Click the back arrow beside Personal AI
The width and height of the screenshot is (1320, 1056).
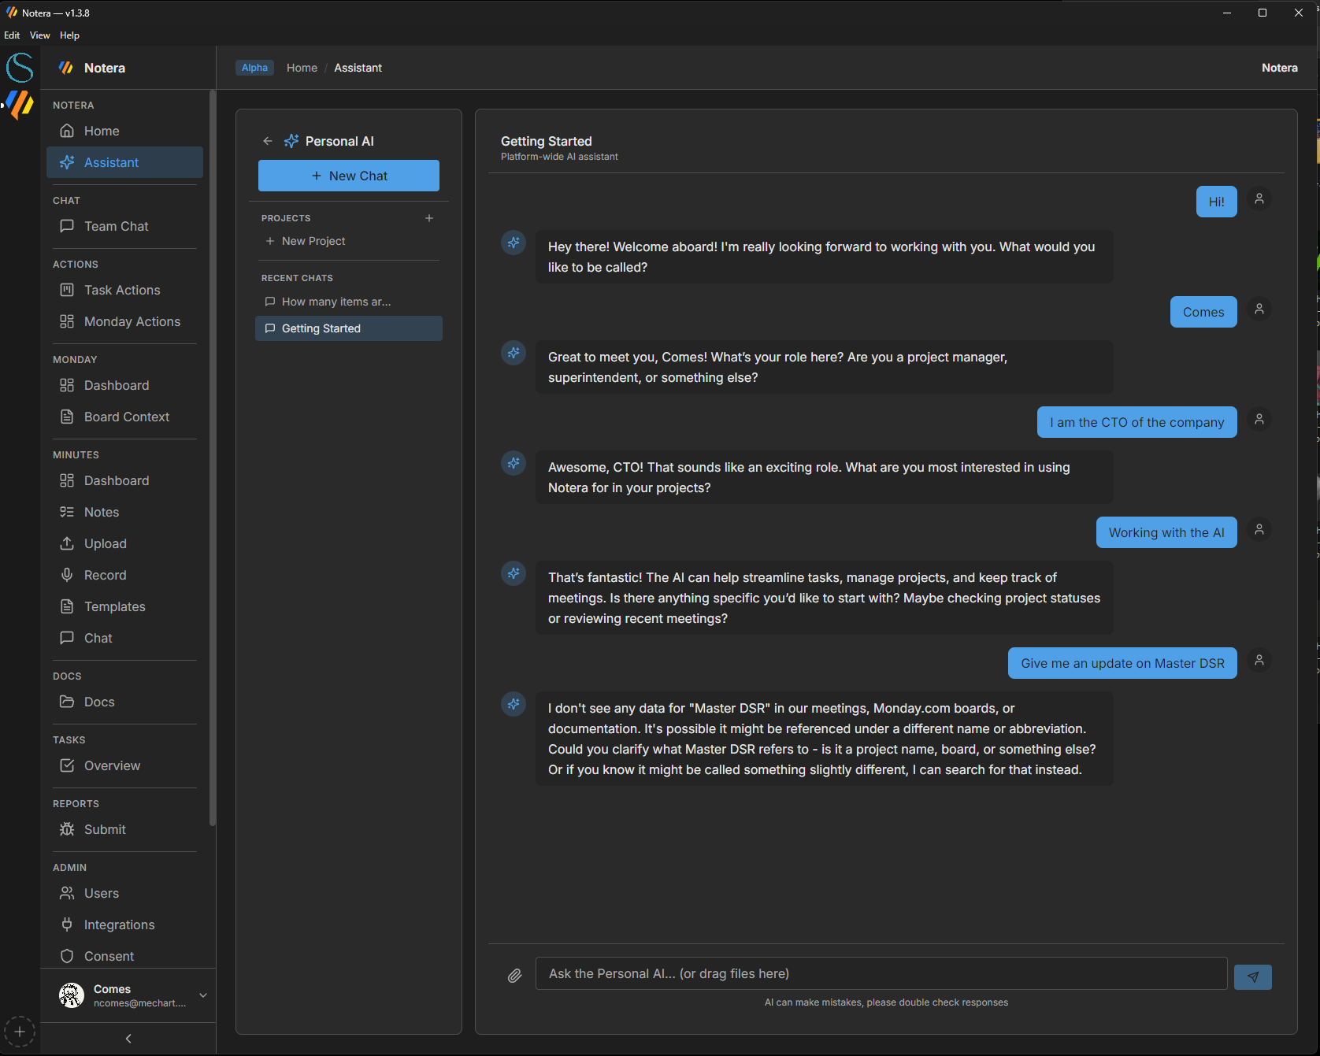coord(267,141)
